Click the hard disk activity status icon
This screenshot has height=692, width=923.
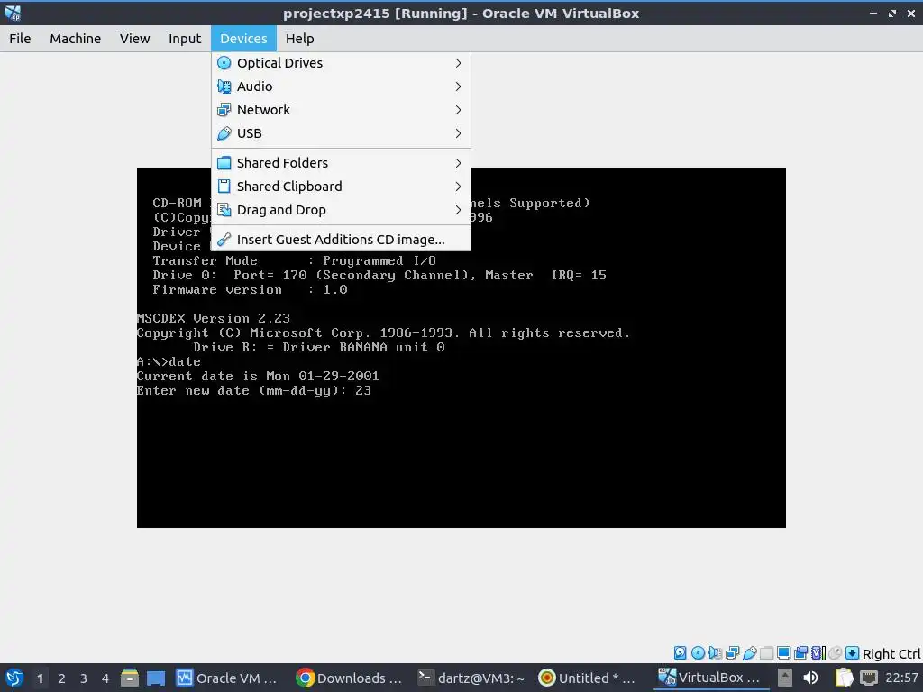[x=680, y=652]
